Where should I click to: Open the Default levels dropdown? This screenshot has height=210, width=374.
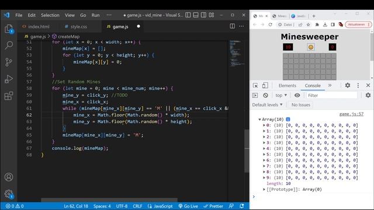267,105
